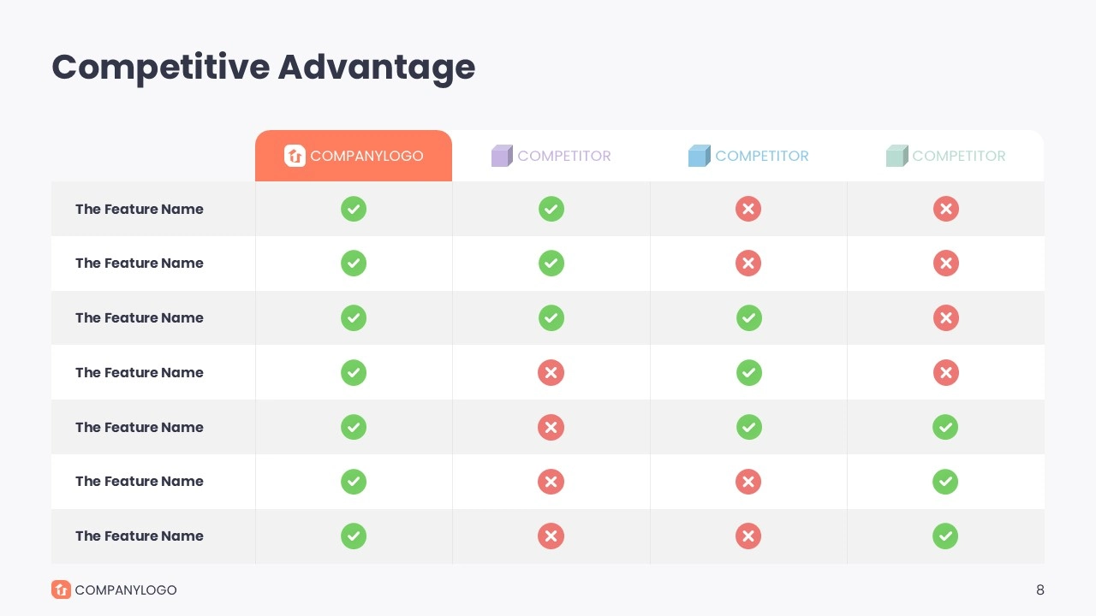The height and width of the screenshot is (616, 1096).
Task: Click the mint green cube competitor icon
Action: 896,156
